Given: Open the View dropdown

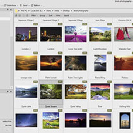Looking at the screenshot, I should (58, 16).
